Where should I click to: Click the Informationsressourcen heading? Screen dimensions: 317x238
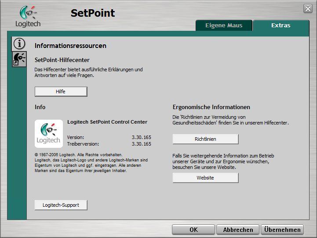(x=70, y=46)
